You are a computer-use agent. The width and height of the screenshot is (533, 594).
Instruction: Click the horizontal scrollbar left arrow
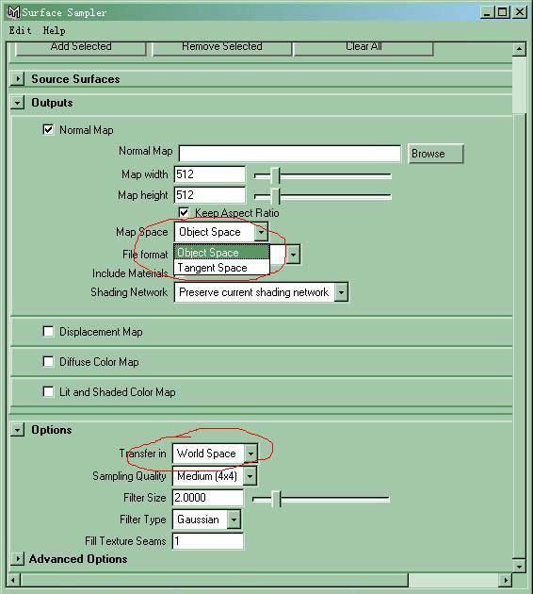[13, 580]
